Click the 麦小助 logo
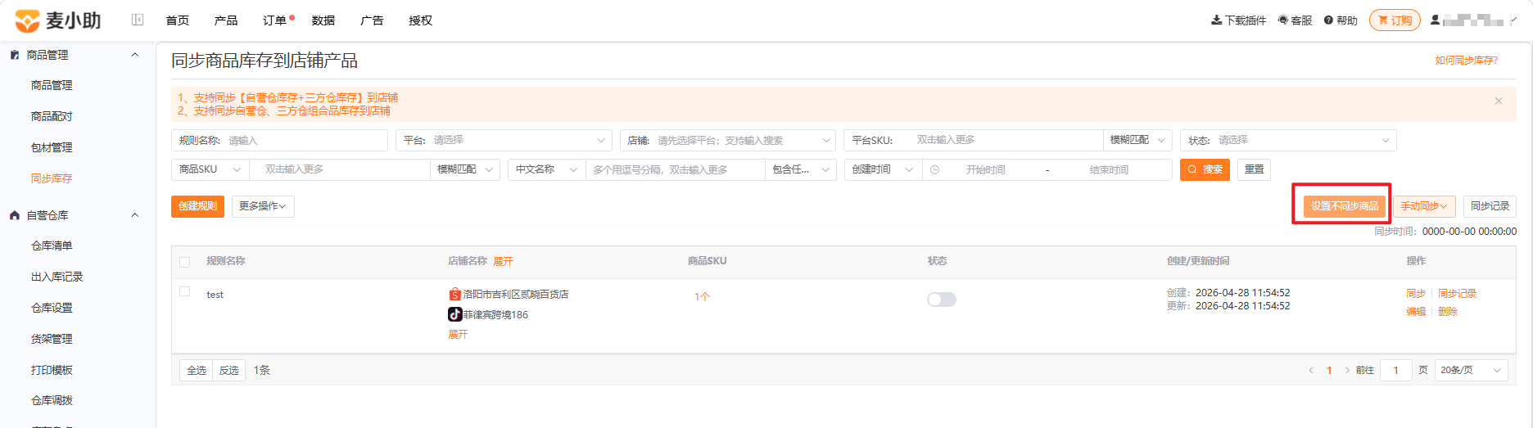 (x=58, y=20)
